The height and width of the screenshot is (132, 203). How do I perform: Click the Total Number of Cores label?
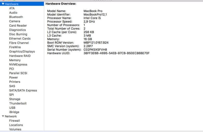click(x=64, y=29)
